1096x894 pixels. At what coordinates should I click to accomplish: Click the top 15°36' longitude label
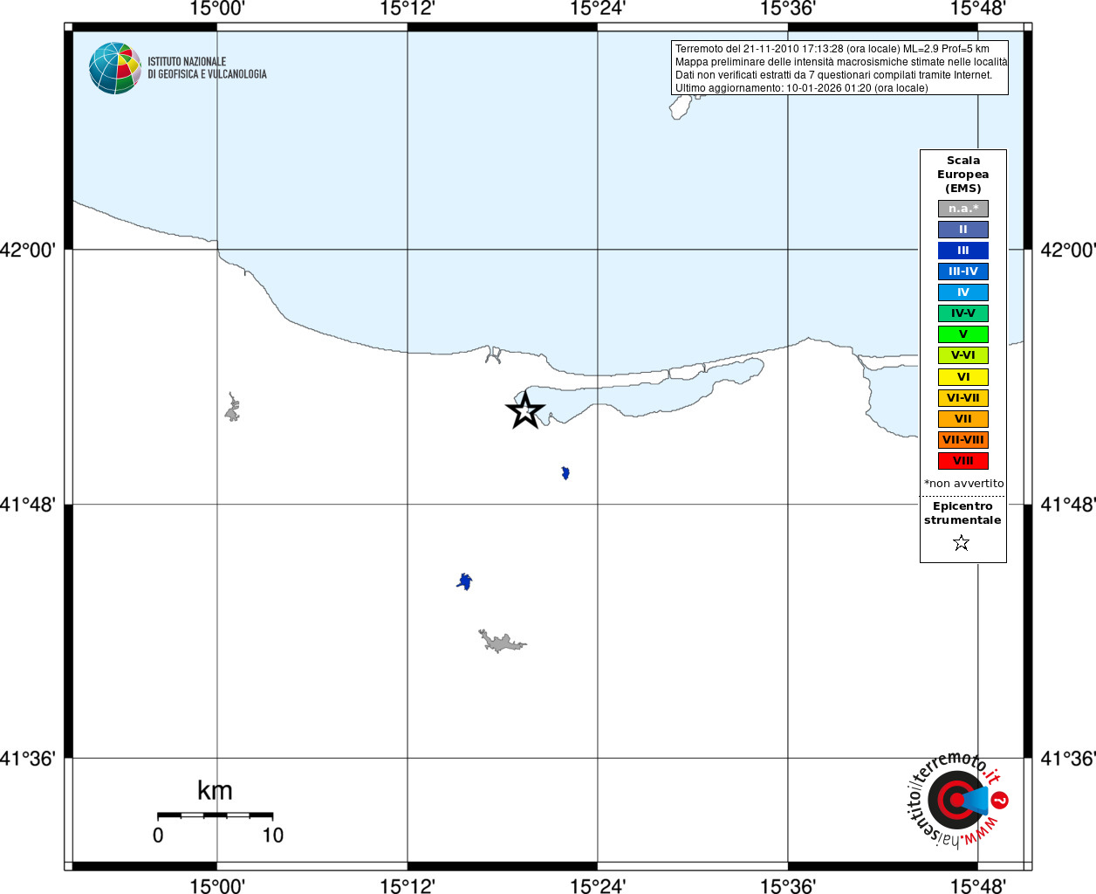[788, 9]
